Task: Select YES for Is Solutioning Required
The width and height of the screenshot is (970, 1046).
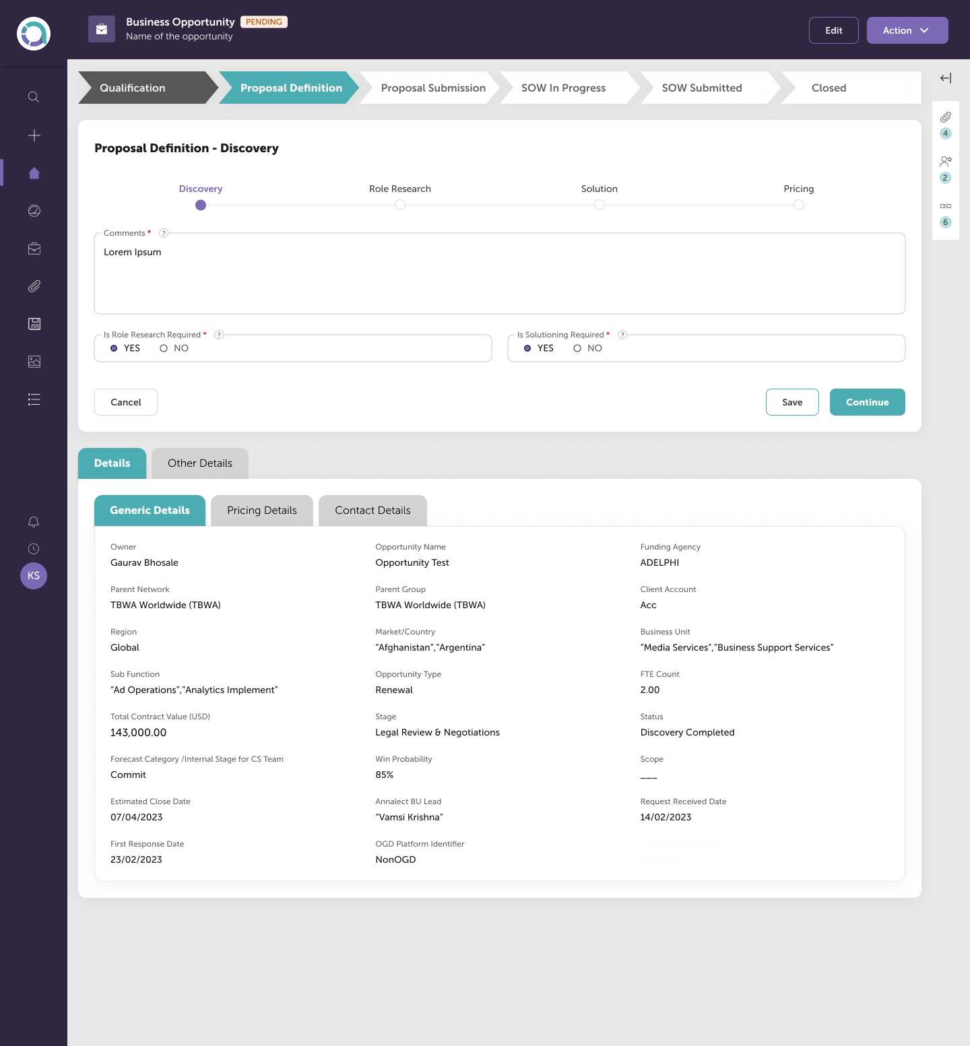Action: (x=527, y=348)
